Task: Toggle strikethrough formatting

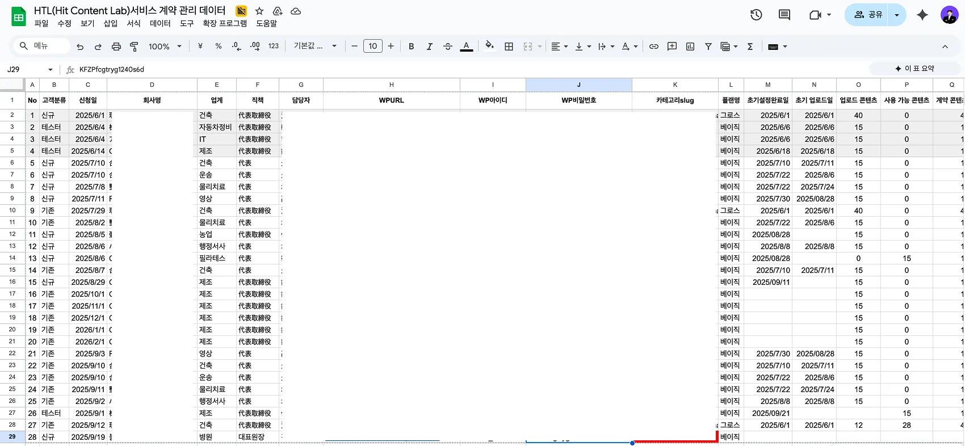Action: click(x=447, y=47)
